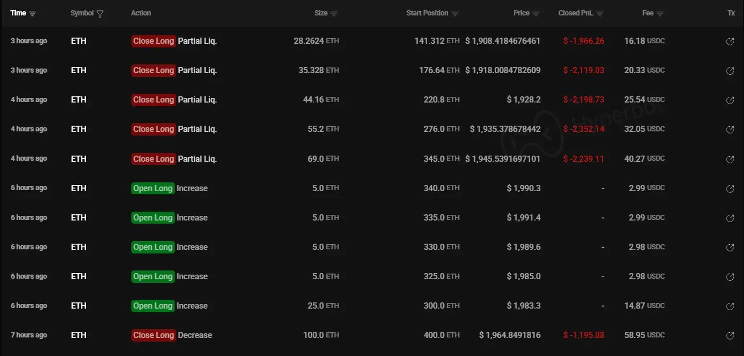Open transaction link for $1,985.0 price row

[x=730, y=277]
